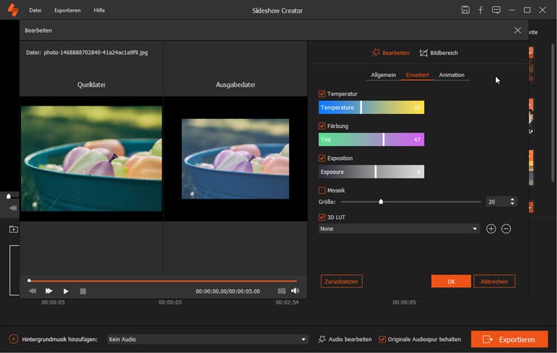Increase the Größe value stepper

tap(513, 199)
